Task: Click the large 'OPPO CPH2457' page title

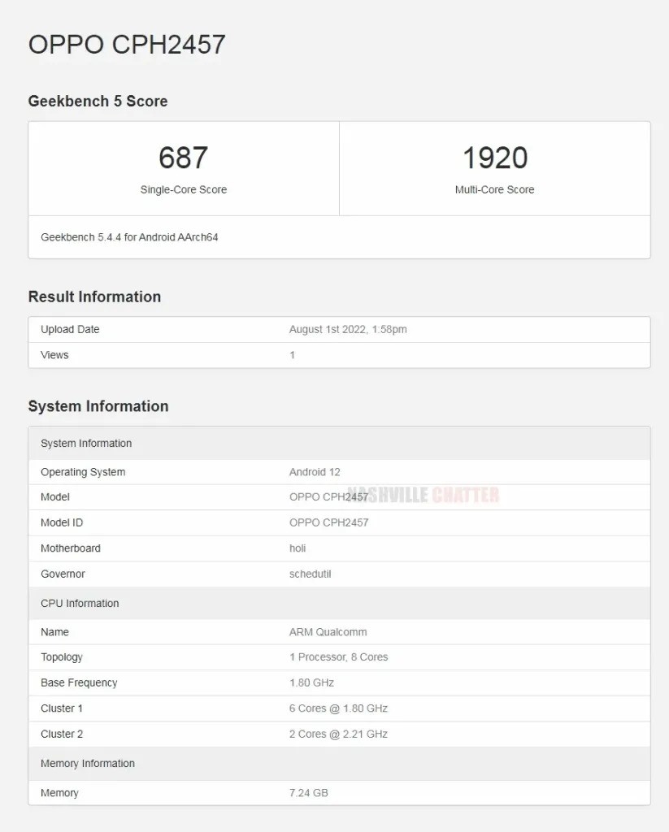Action: click(x=127, y=44)
